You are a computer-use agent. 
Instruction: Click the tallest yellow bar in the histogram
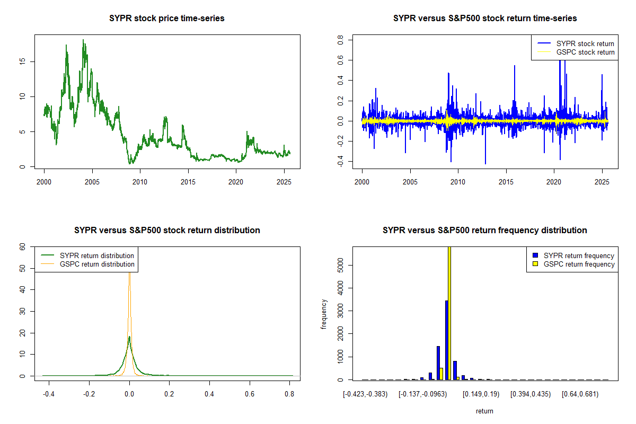(x=449, y=313)
